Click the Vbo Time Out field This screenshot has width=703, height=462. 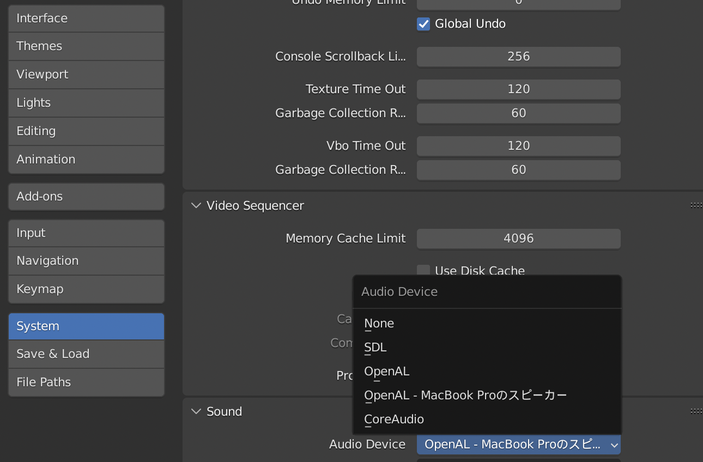(x=518, y=146)
